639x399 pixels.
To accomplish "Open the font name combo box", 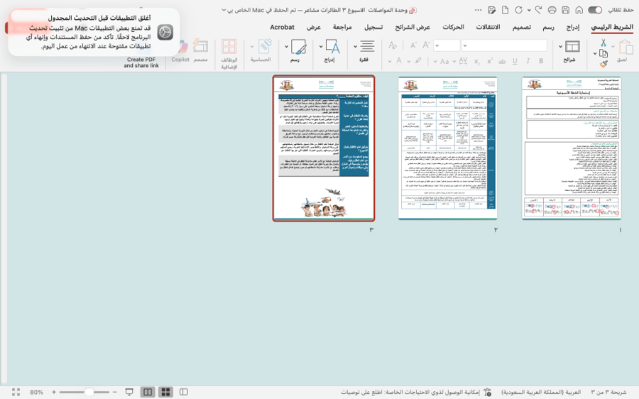I will tap(504, 45).
